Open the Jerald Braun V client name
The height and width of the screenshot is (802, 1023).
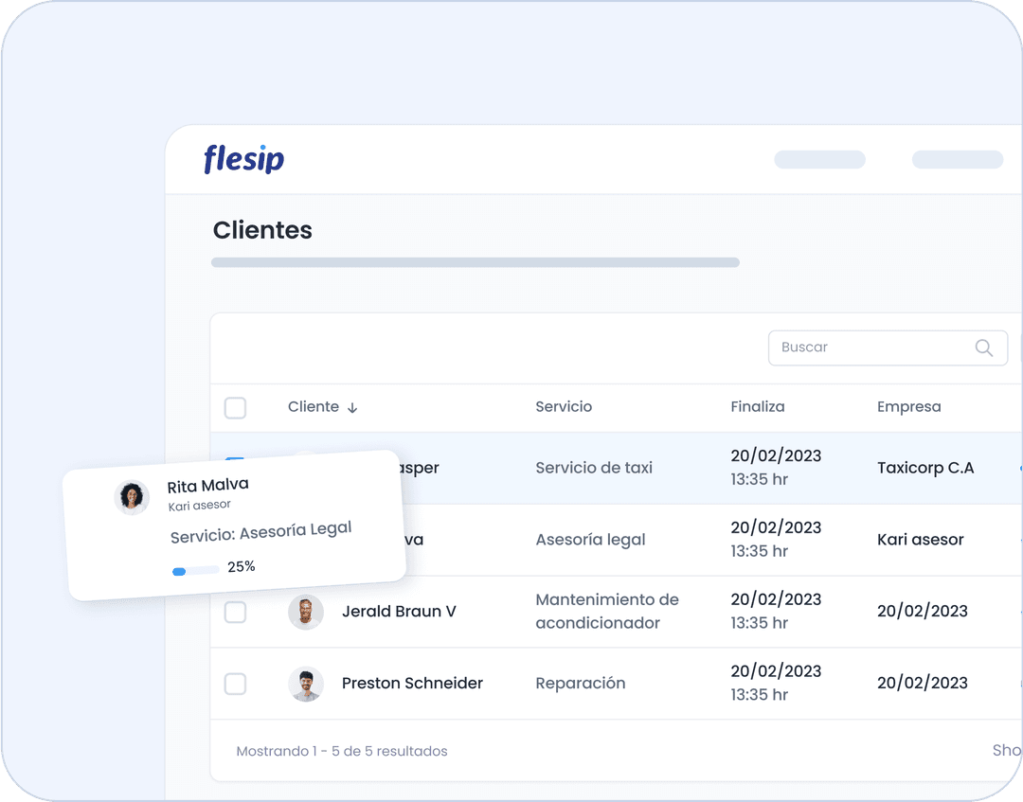(x=399, y=611)
